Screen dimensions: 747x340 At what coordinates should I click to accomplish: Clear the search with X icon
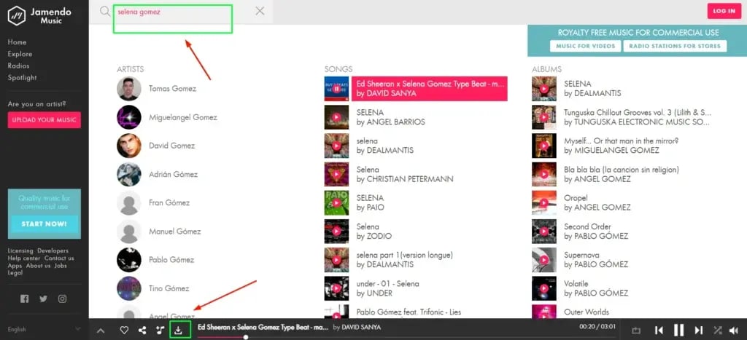[x=260, y=11]
